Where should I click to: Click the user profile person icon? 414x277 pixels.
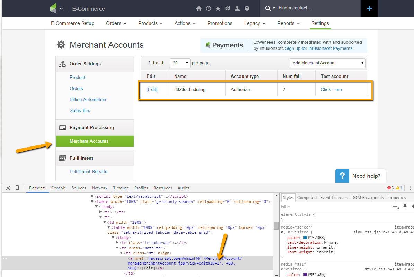tap(237, 8)
